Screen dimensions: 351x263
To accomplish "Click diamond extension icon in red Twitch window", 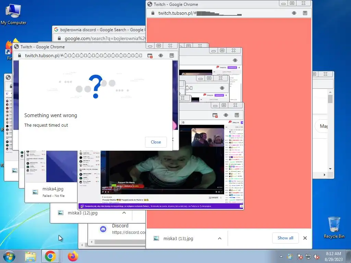I will point(294,13).
